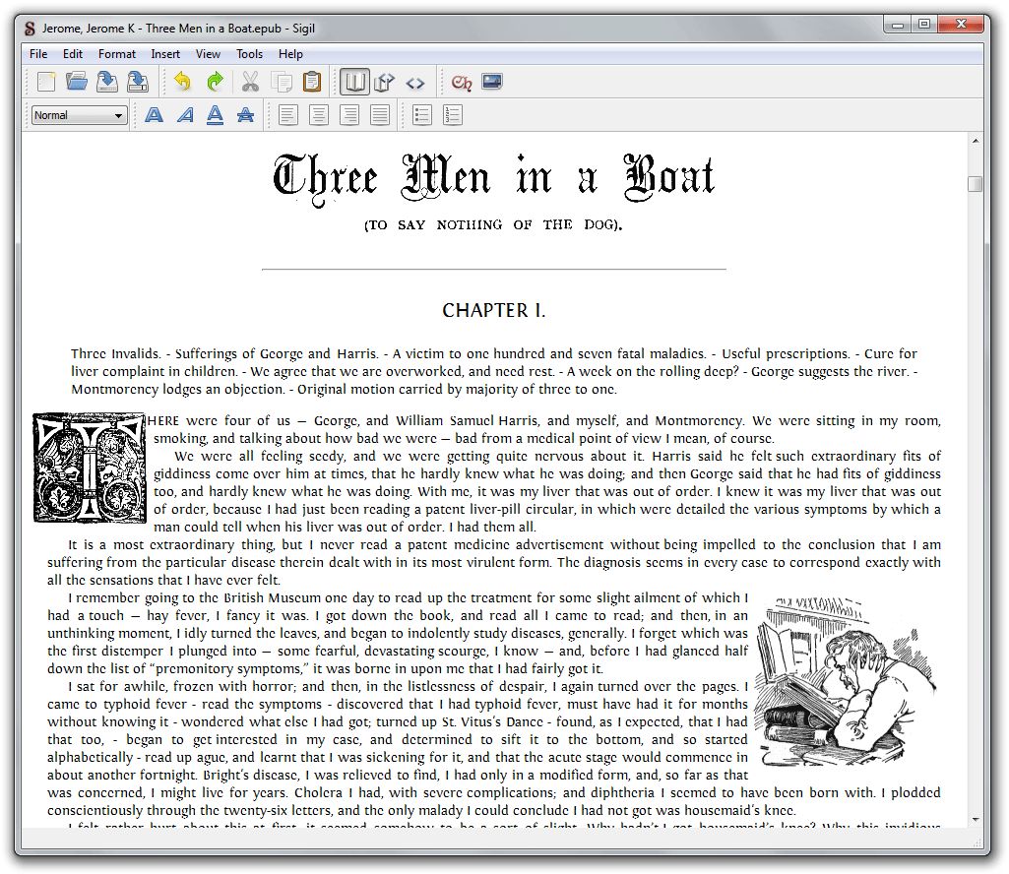Apply bold formatting
Image resolution: width=1009 pixels, height=874 pixels.
click(154, 115)
